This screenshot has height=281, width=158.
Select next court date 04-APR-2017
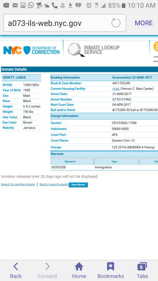click(x=121, y=105)
